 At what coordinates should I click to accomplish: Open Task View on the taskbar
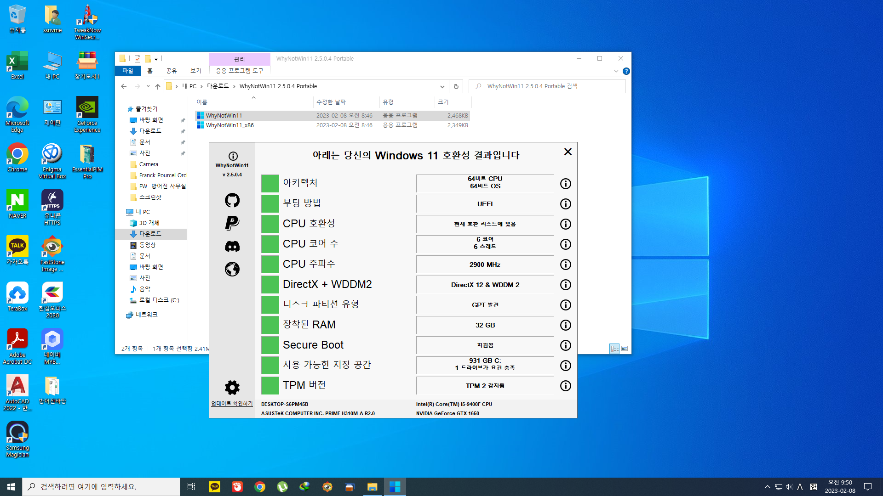(x=191, y=487)
